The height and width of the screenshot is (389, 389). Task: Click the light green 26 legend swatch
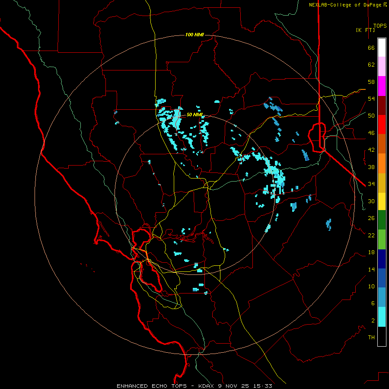tap(382, 239)
